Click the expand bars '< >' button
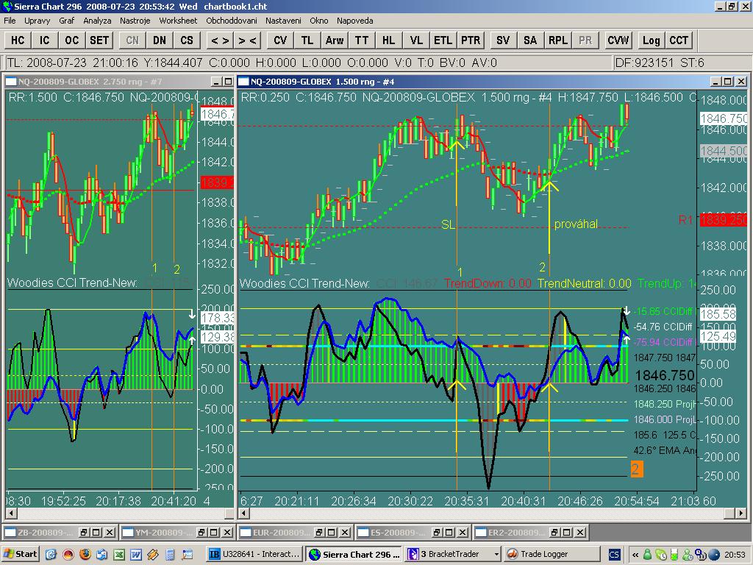Viewport: 753px width, 565px height. point(219,40)
